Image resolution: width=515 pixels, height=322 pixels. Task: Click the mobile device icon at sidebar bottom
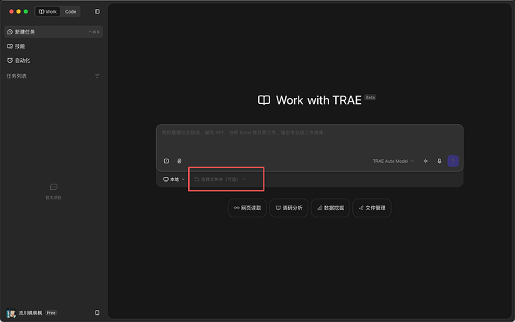(x=97, y=313)
